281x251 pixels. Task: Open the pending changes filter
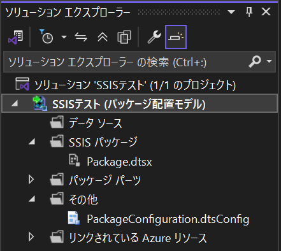click(47, 37)
